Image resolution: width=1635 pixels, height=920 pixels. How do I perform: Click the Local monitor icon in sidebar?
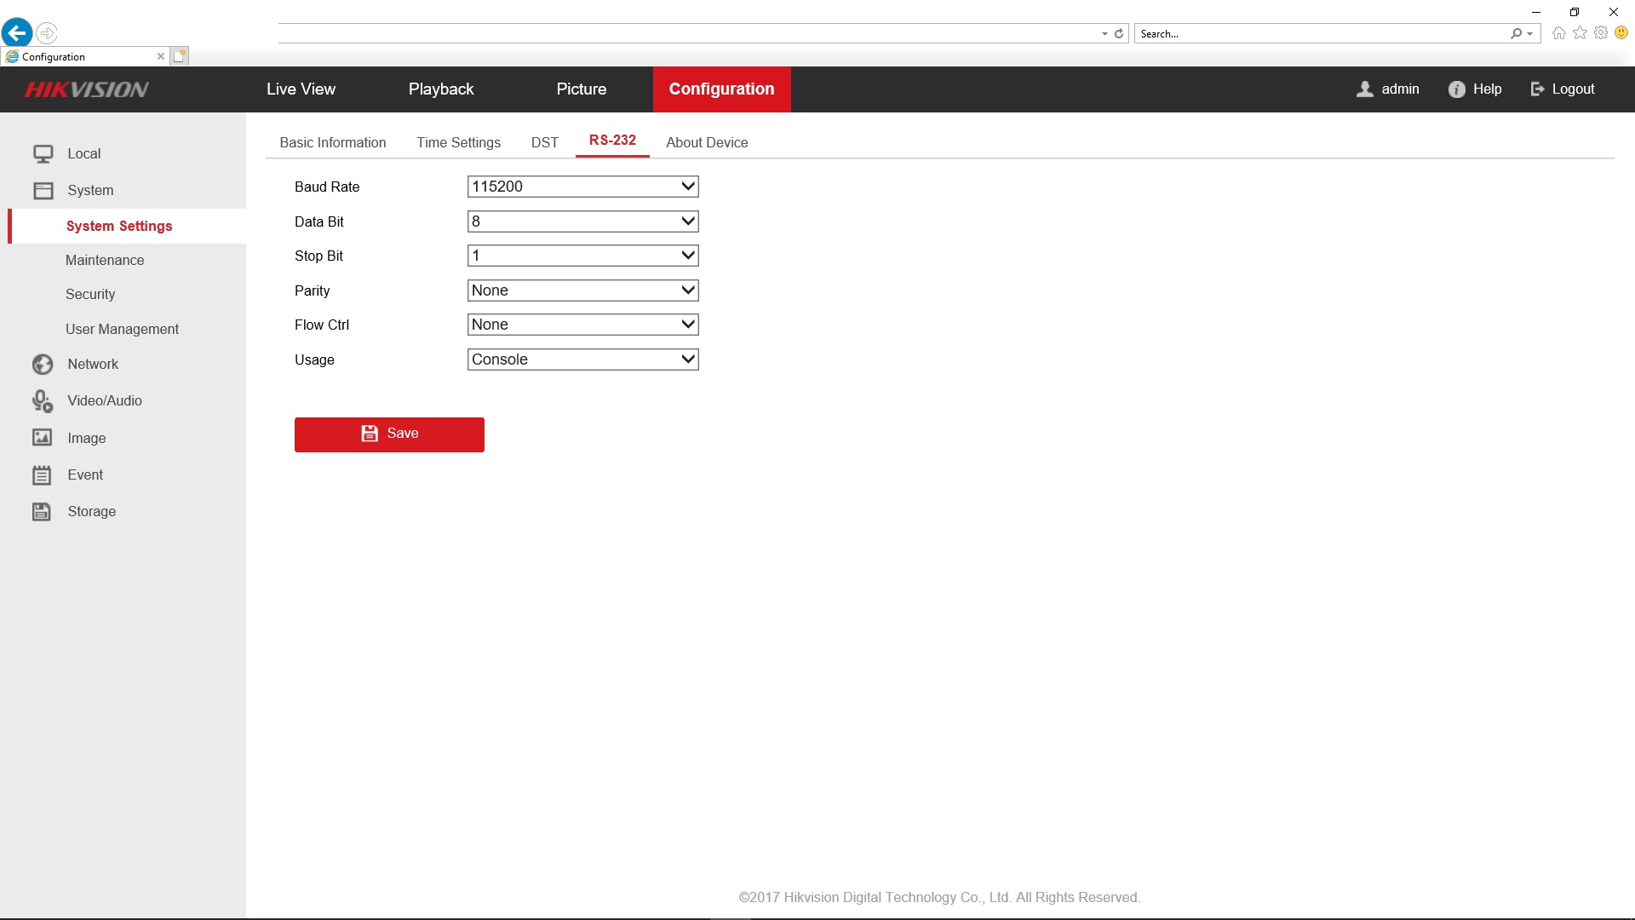pyautogui.click(x=43, y=154)
